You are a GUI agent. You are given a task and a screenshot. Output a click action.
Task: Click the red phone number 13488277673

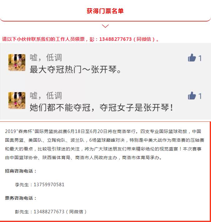pyautogui.click(x=115, y=39)
